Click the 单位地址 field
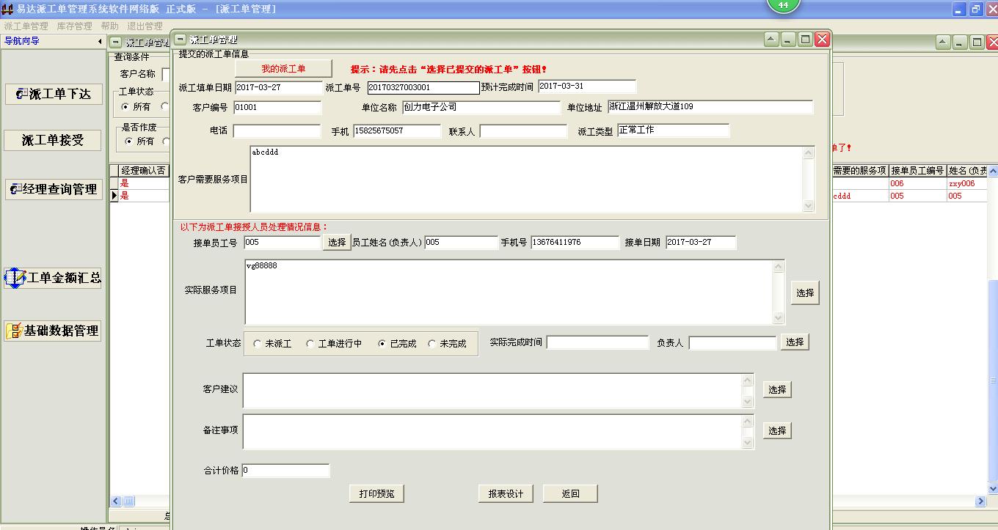The image size is (998, 530). [710, 107]
